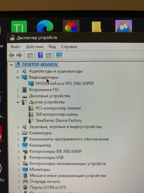
Task: Click the chip icon beside Встроенное ПО
Action: pos(24,90)
